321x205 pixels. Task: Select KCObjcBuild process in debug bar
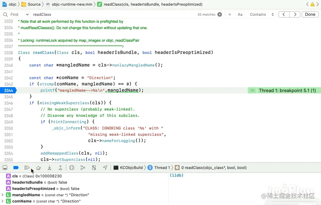point(128,168)
